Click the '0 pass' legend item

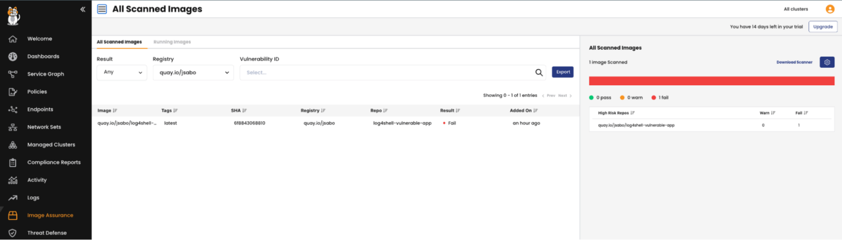coord(600,97)
